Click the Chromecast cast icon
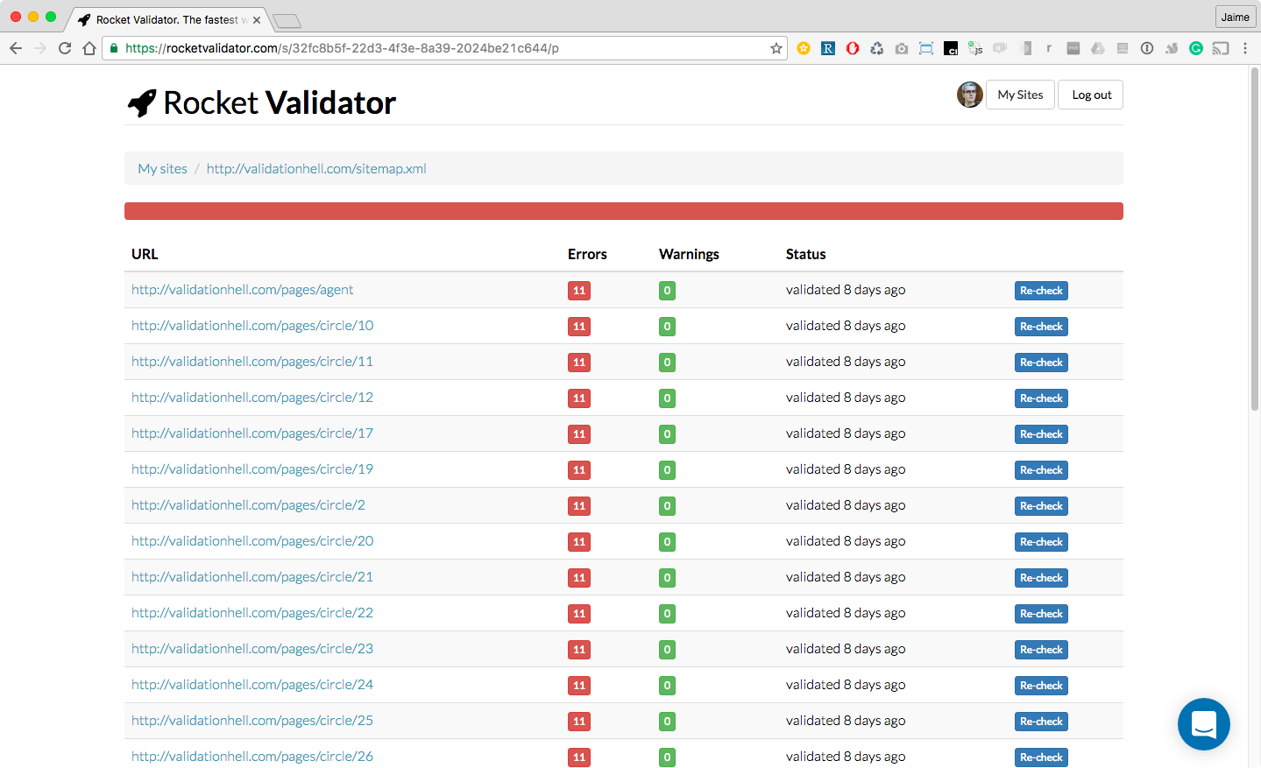Viewport: 1261px width, 768px height. point(1221,48)
